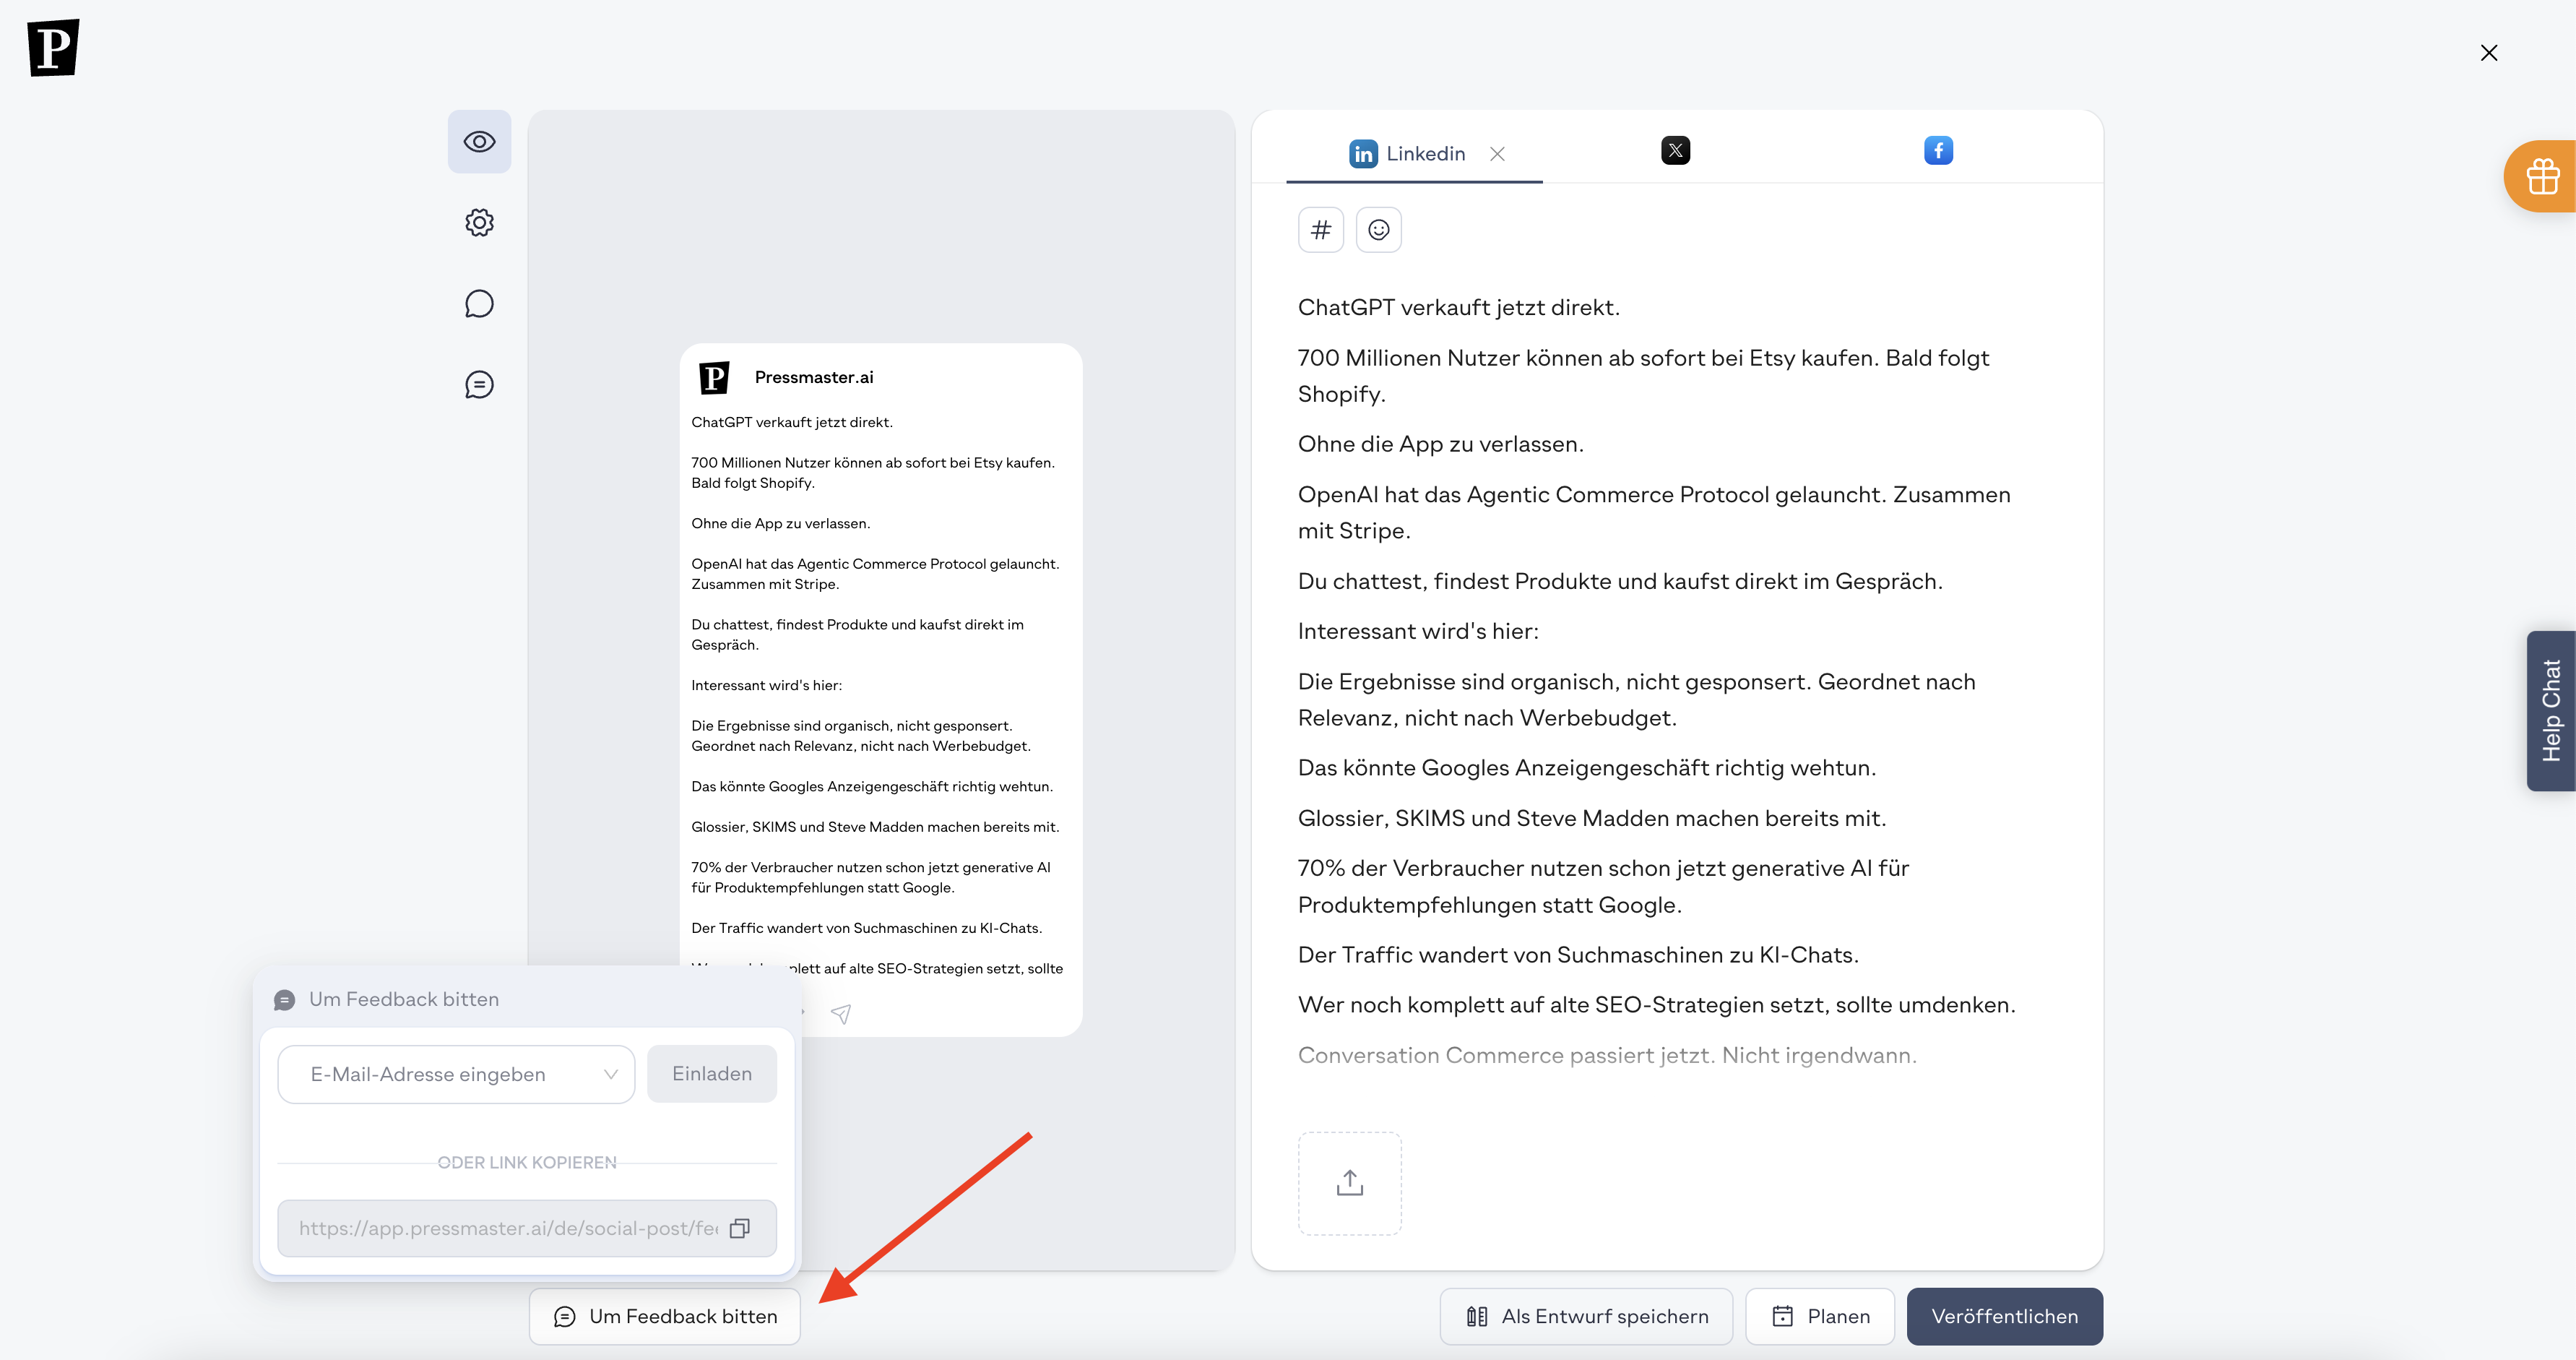
Task: Open the Help Chat side tab
Action: 2551,711
